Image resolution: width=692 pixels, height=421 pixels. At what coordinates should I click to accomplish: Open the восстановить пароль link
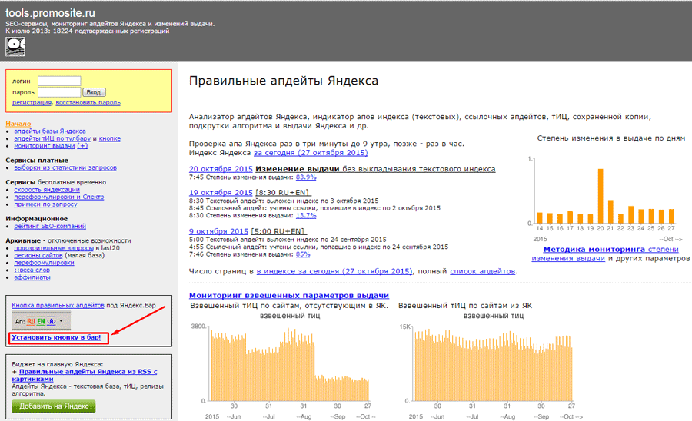coord(88,102)
